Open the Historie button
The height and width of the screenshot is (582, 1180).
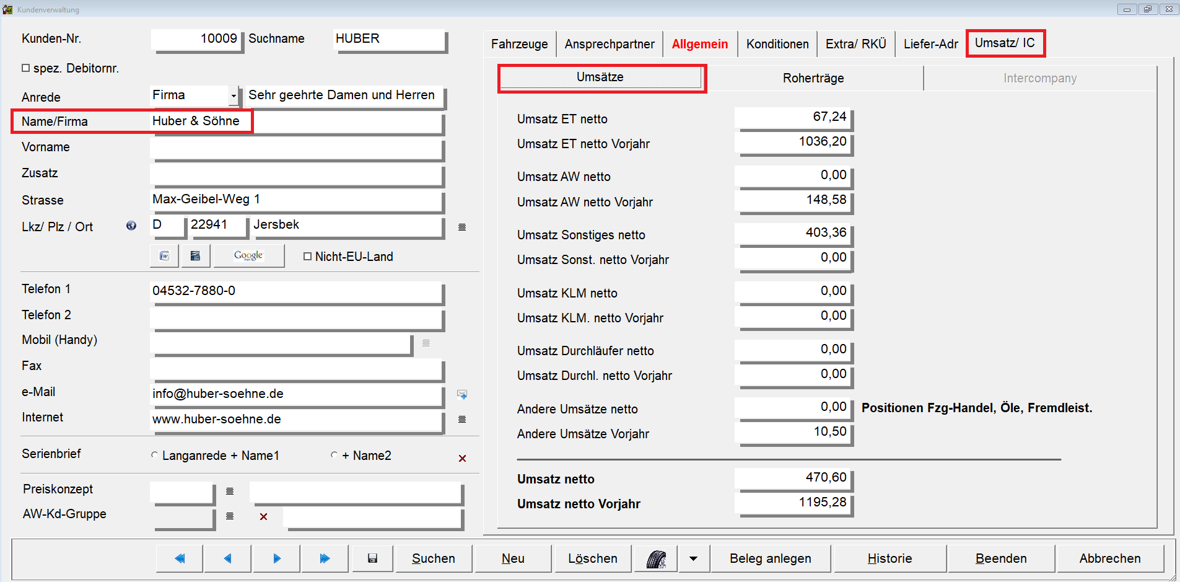[x=889, y=558]
